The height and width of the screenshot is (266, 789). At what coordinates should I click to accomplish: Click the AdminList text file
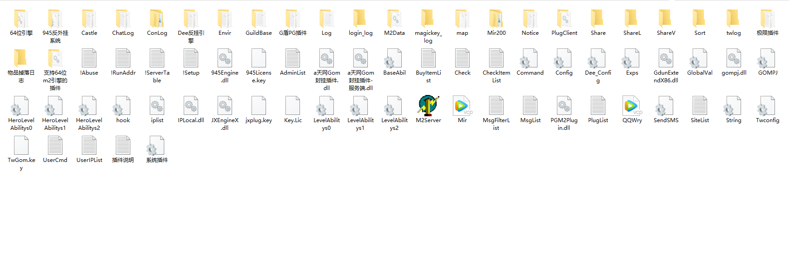pyautogui.click(x=293, y=59)
